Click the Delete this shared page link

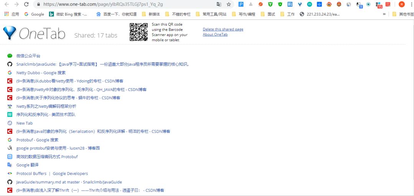(x=223, y=29)
